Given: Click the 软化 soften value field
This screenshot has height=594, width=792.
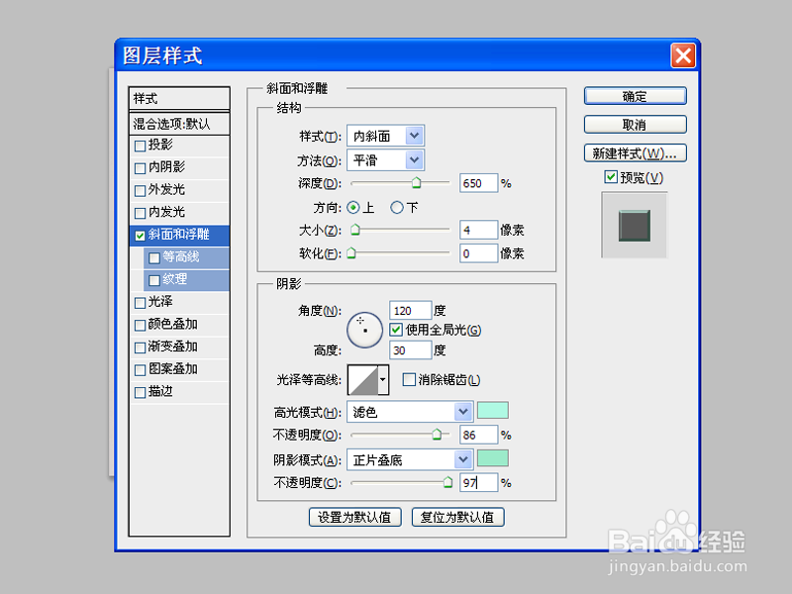Looking at the screenshot, I should pos(478,253).
